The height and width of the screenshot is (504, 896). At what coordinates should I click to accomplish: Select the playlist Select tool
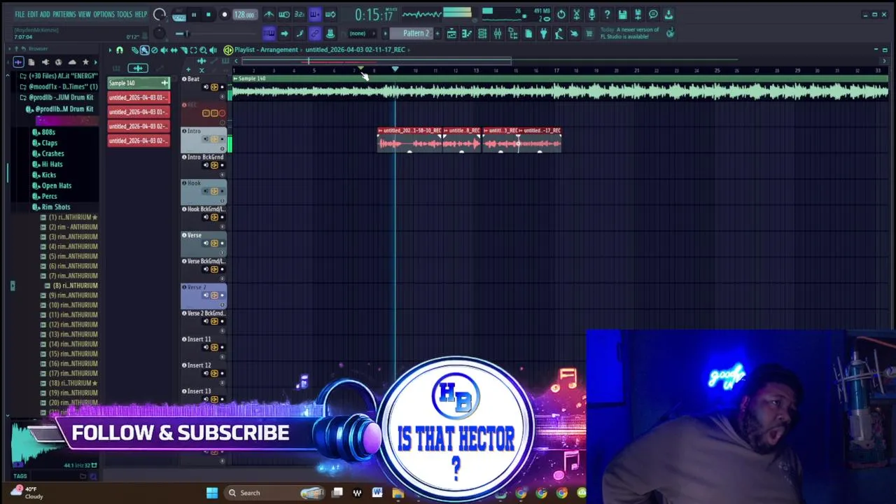click(x=193, y=50)
